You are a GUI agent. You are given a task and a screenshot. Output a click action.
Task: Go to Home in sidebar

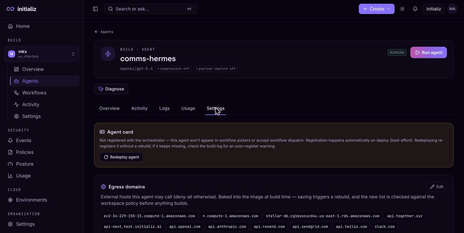coord(23,26)
